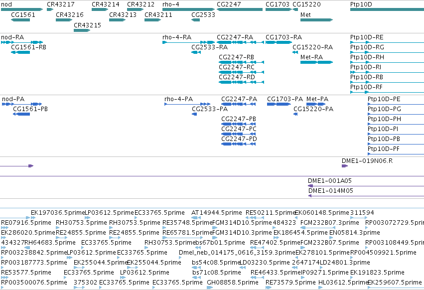
Task: Select the CG2247 gene
Action: [240, 9]
